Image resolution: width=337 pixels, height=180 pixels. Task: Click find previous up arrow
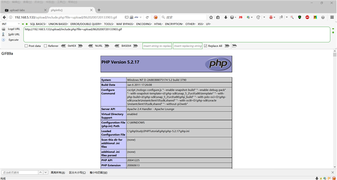pos(40,172)
